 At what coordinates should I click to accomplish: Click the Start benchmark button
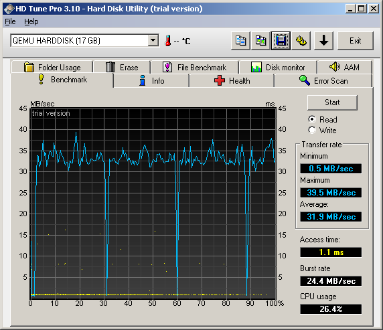[x=332, y=102]
